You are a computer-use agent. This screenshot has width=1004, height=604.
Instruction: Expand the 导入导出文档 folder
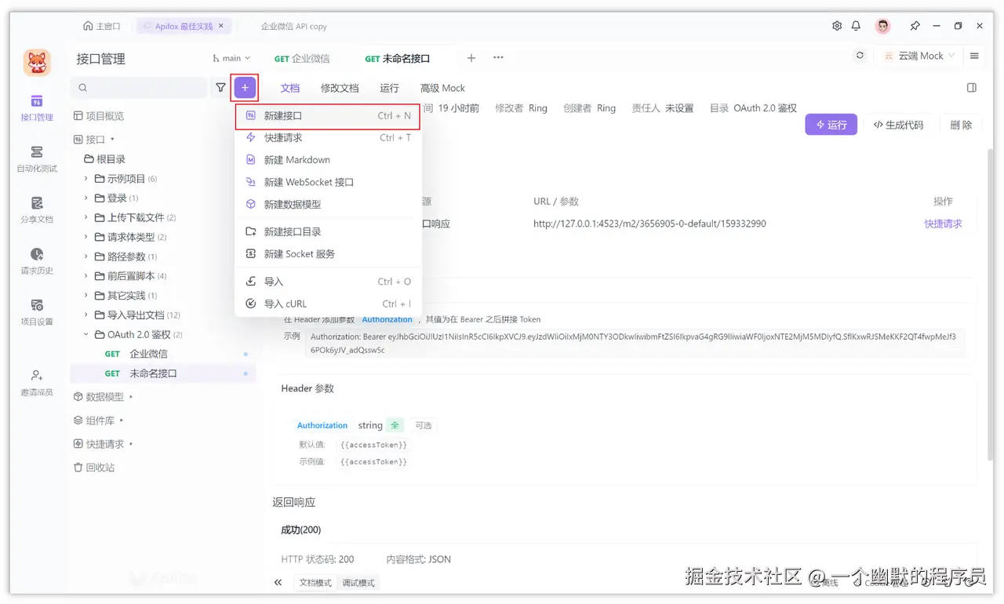point(86,315)
